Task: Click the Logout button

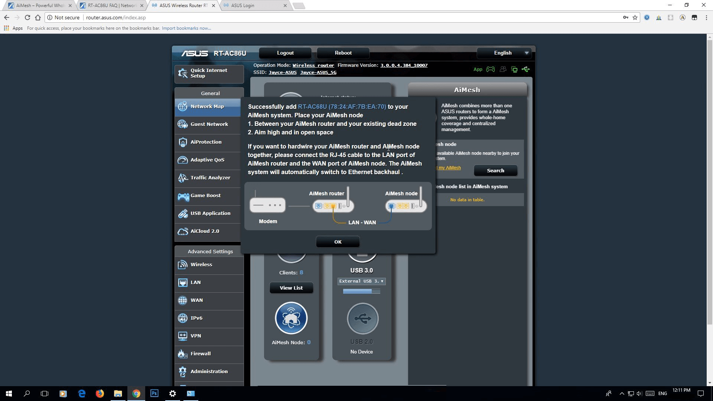Action: click(x=285, y=53)
